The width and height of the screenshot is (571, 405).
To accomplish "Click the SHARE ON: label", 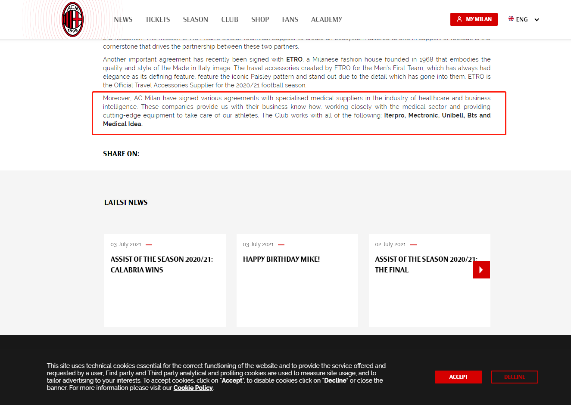I will pyautogui.click(x=121, y=154).
